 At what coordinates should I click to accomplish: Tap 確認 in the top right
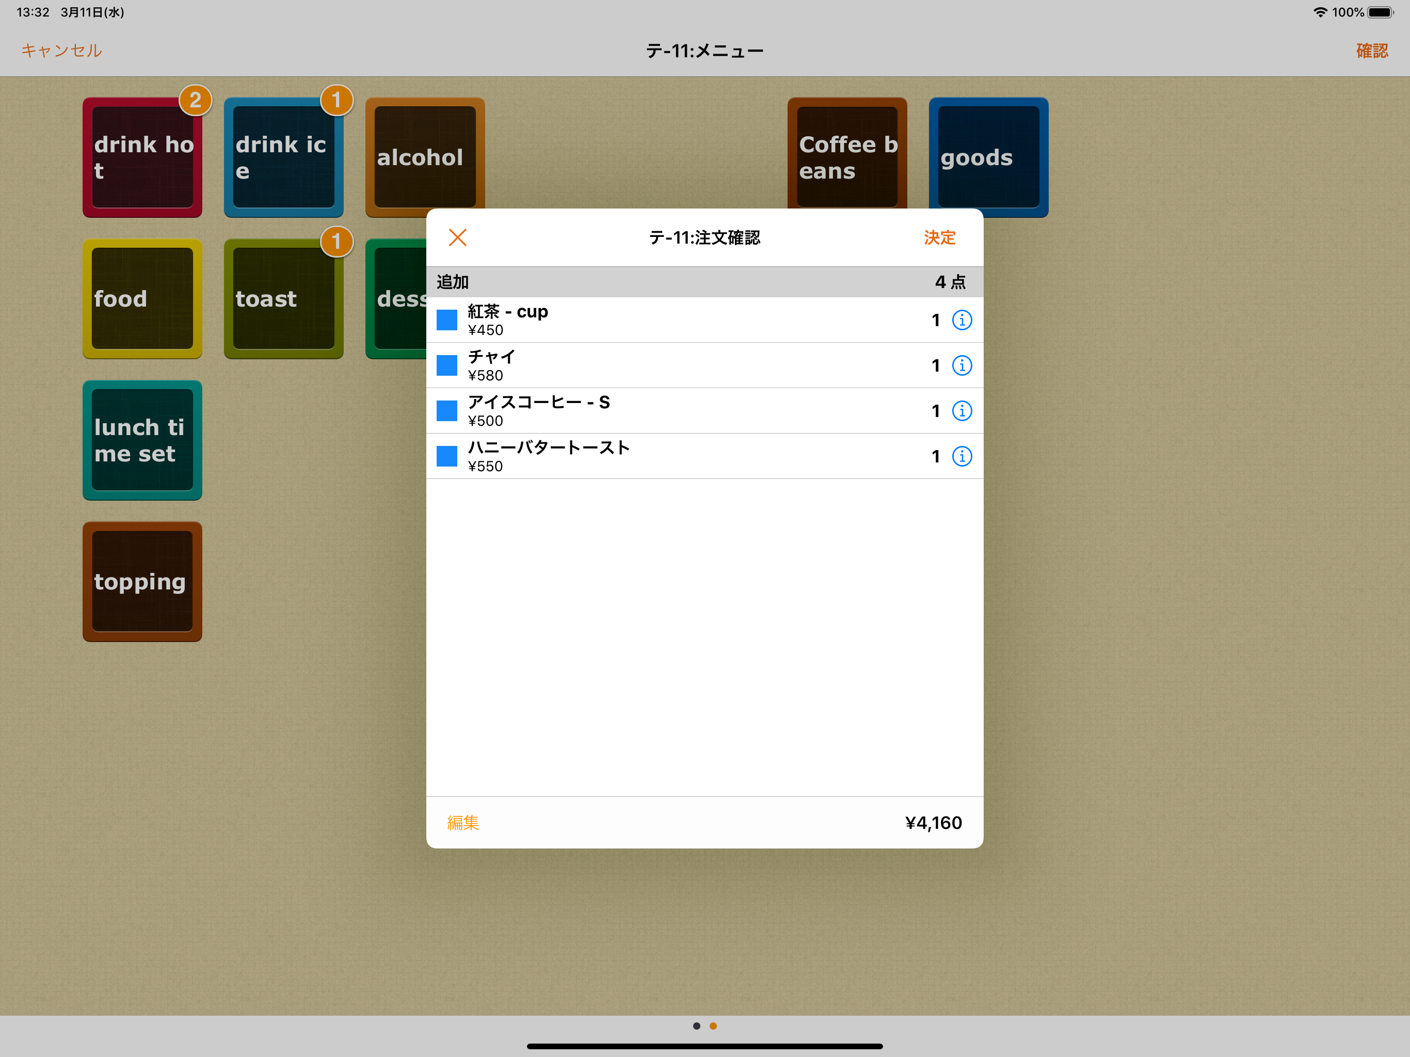click(1372, 51)
